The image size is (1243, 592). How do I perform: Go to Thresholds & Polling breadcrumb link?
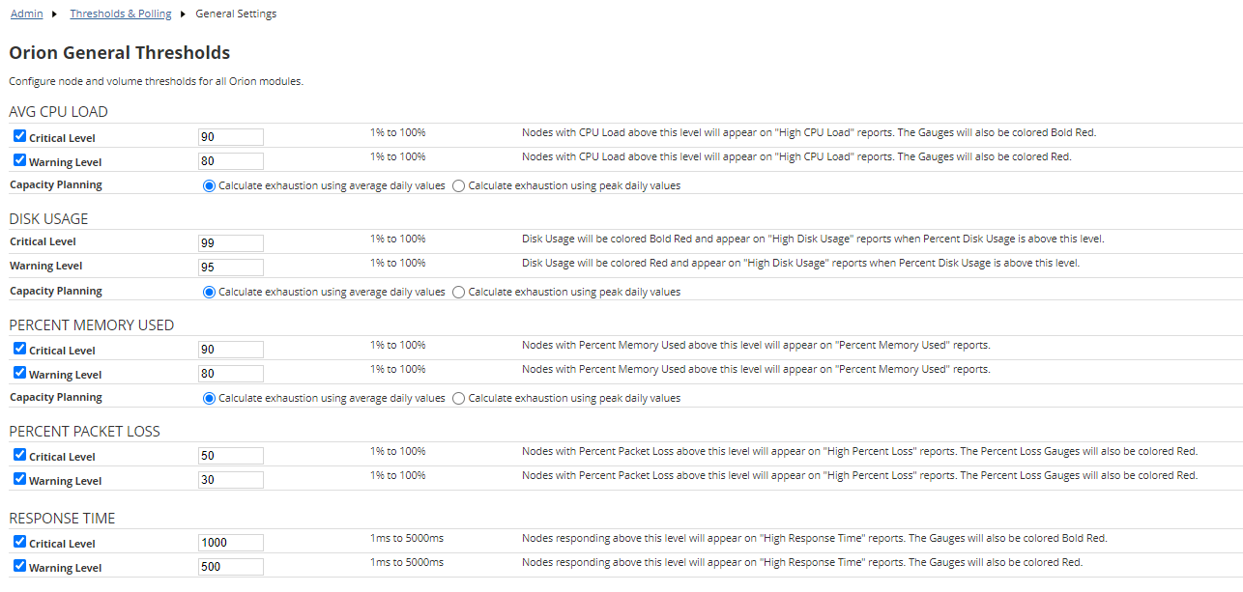[121, 14]
